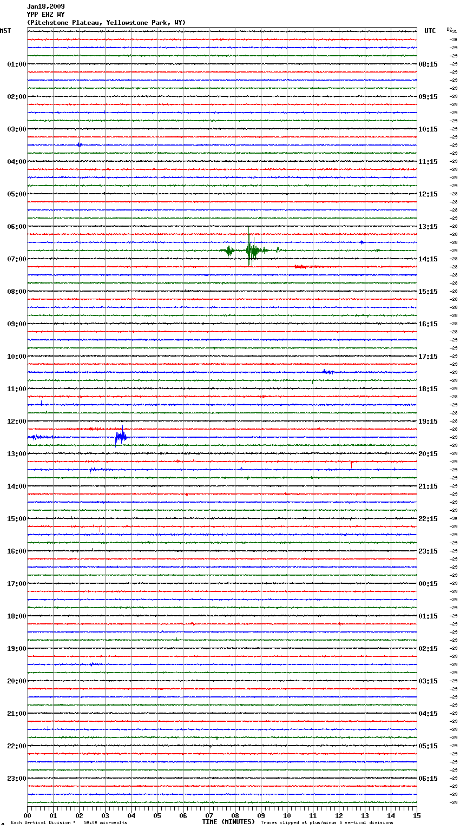
Task: Click the large green earthquake burst before 07:00
Action: tap(252, 250)
